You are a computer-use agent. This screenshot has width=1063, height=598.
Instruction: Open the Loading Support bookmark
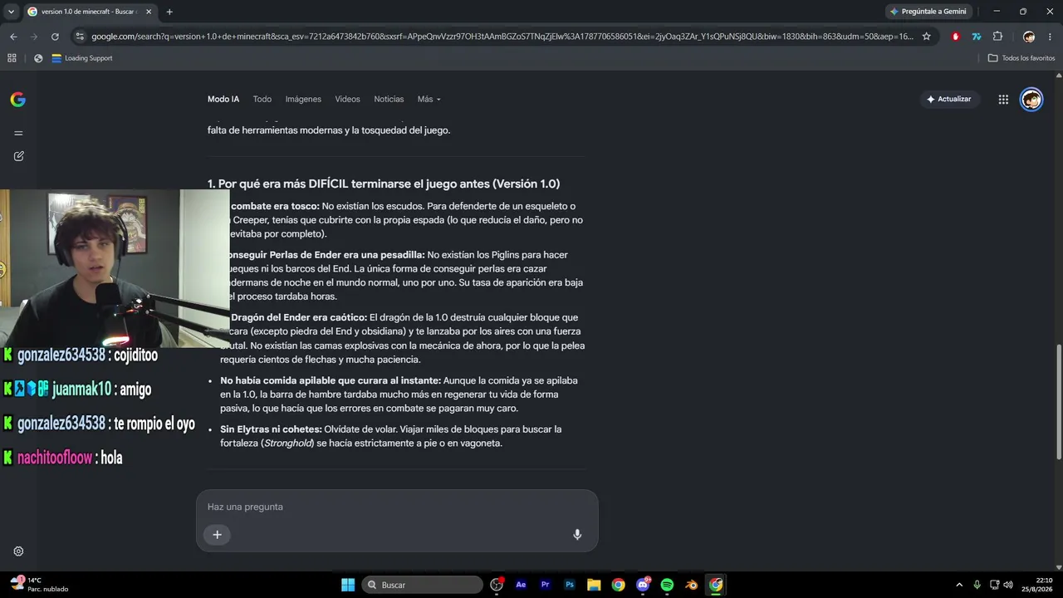pyautogui.click(x=82, y=58)
